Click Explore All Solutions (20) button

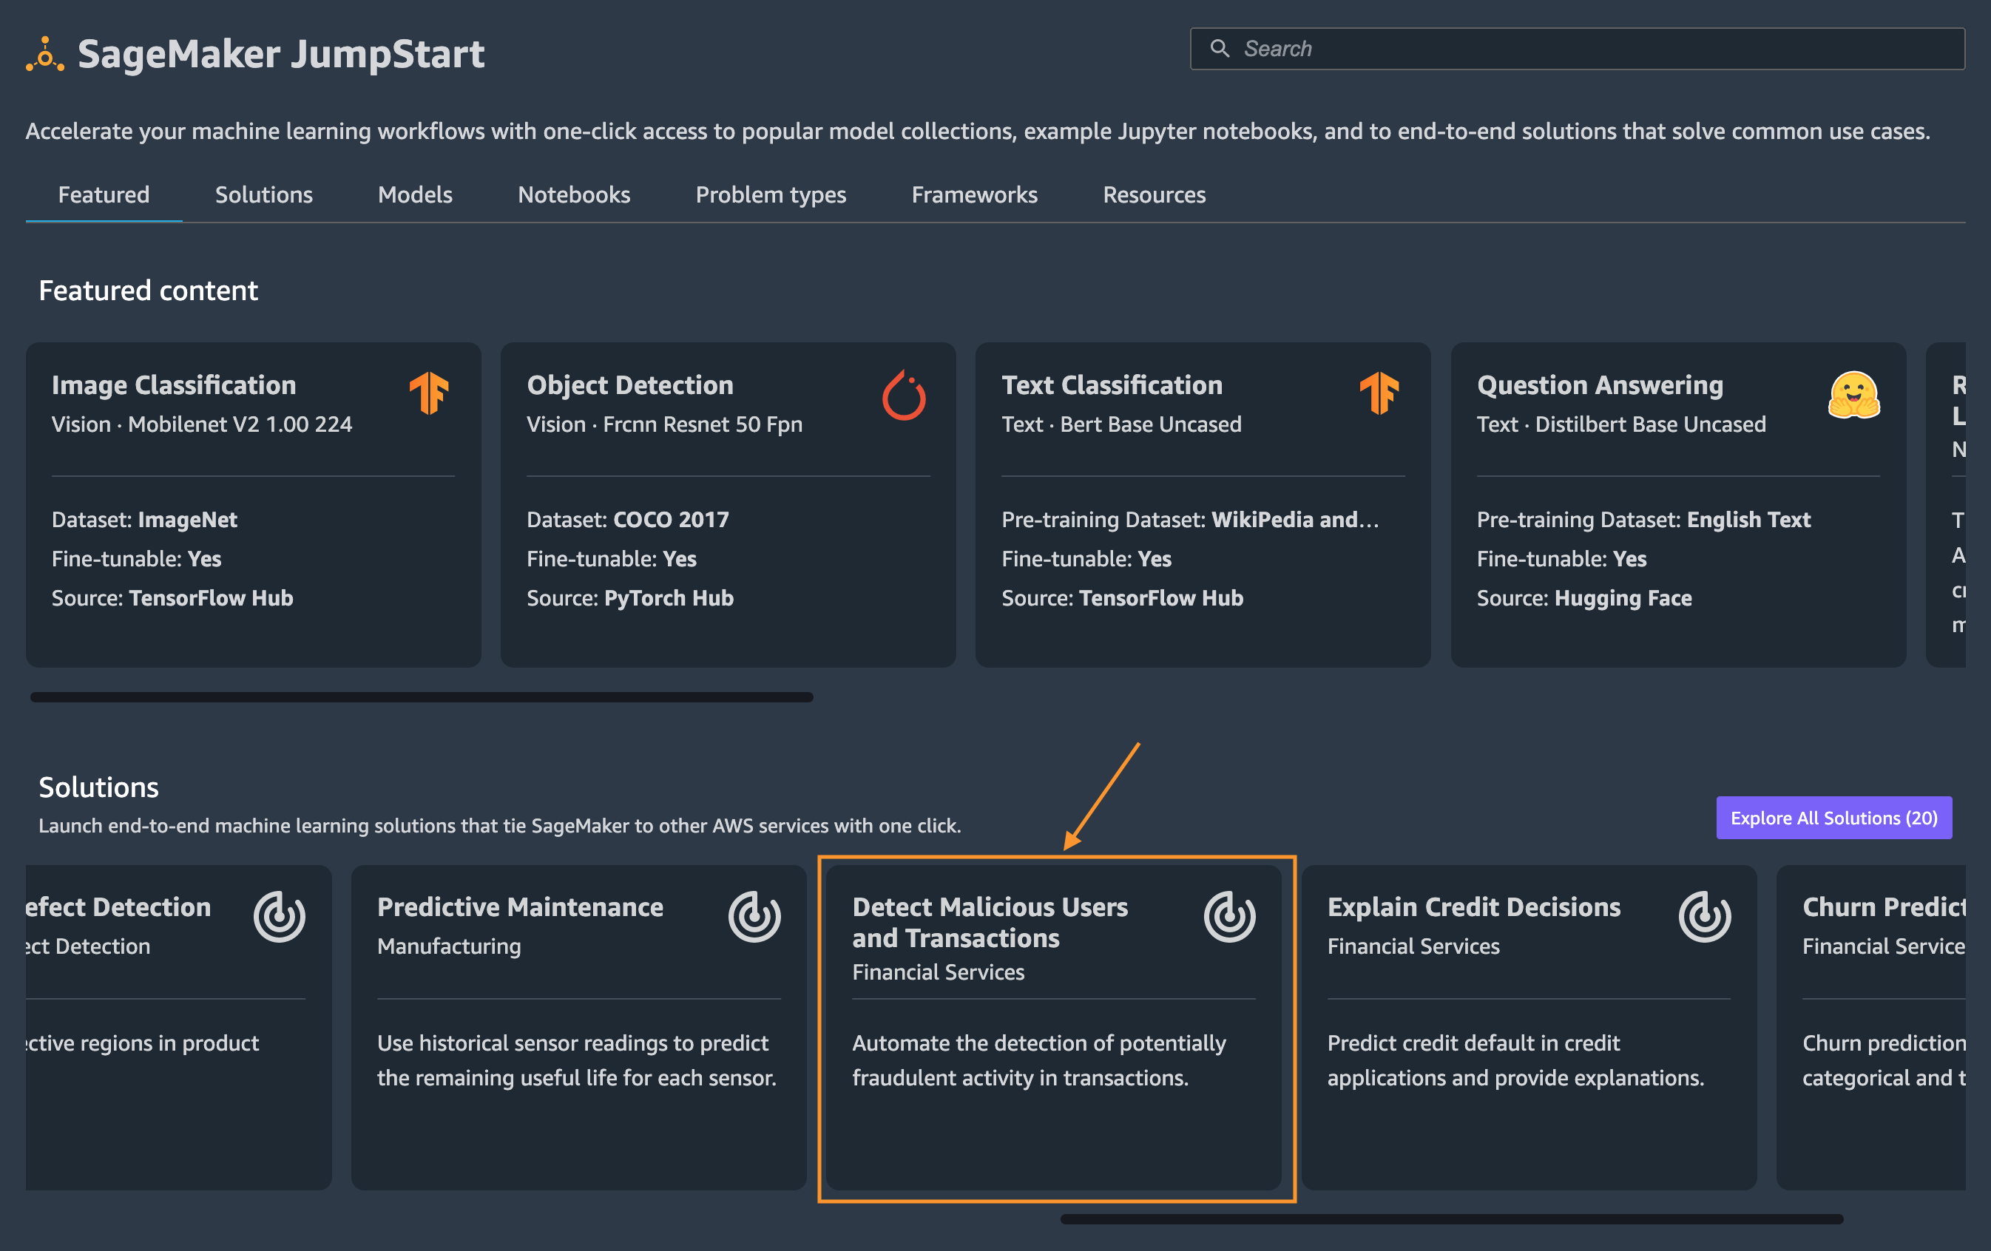pyautogui.click(x=1834, y=818)
